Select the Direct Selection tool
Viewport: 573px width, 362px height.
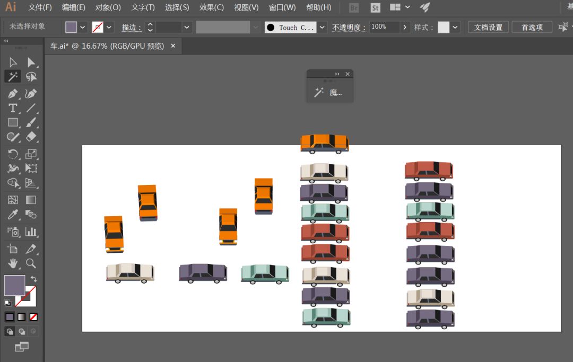coord(31,63)
